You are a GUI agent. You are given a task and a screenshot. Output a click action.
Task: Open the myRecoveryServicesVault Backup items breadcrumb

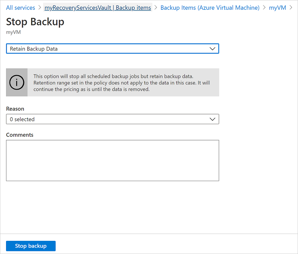click(97, 7)
